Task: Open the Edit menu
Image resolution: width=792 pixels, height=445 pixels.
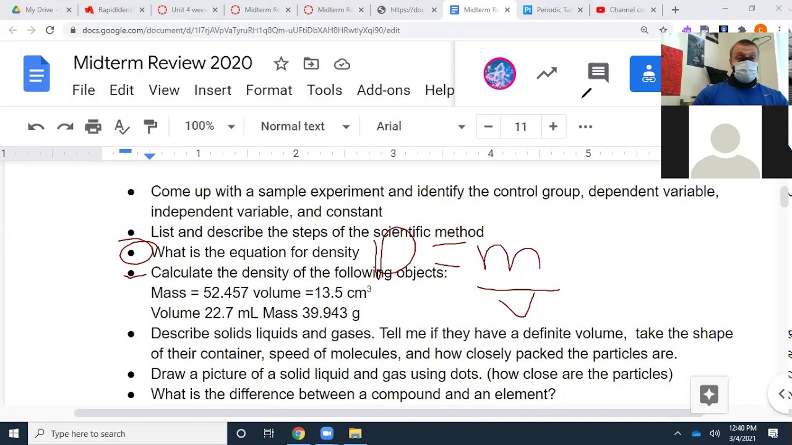Action: [121, 90]
